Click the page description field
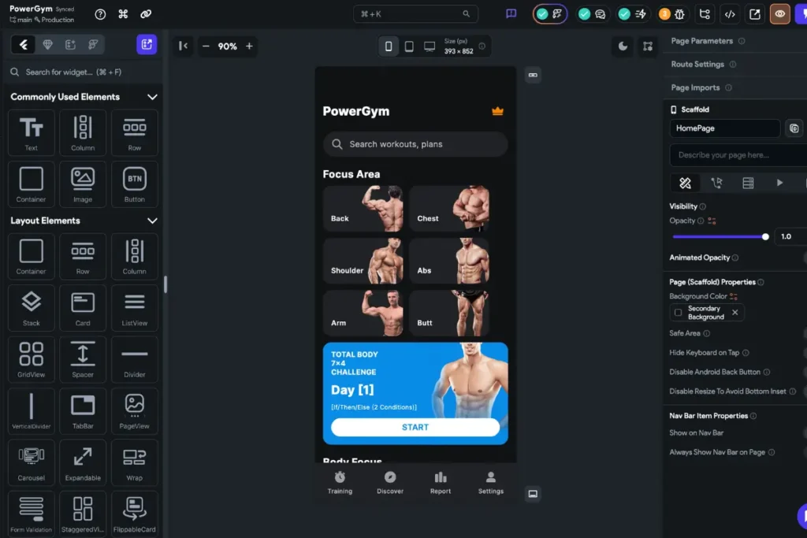The height and width of the screenshot is (538, 807). 738,155
